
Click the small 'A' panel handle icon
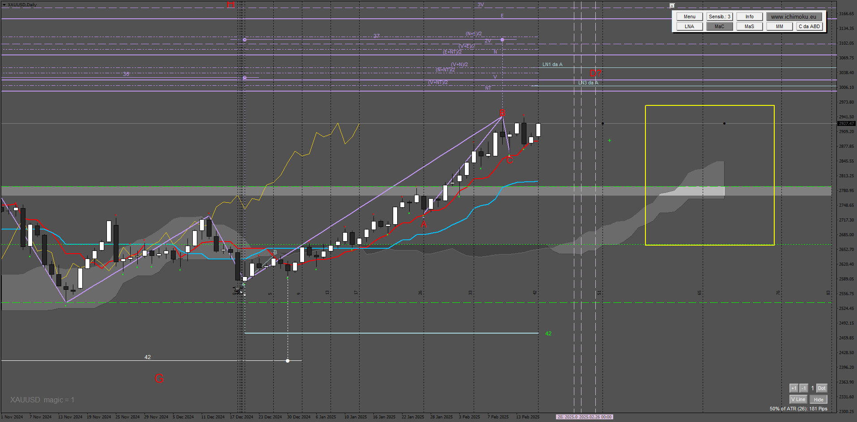click(x=672, y=6)
